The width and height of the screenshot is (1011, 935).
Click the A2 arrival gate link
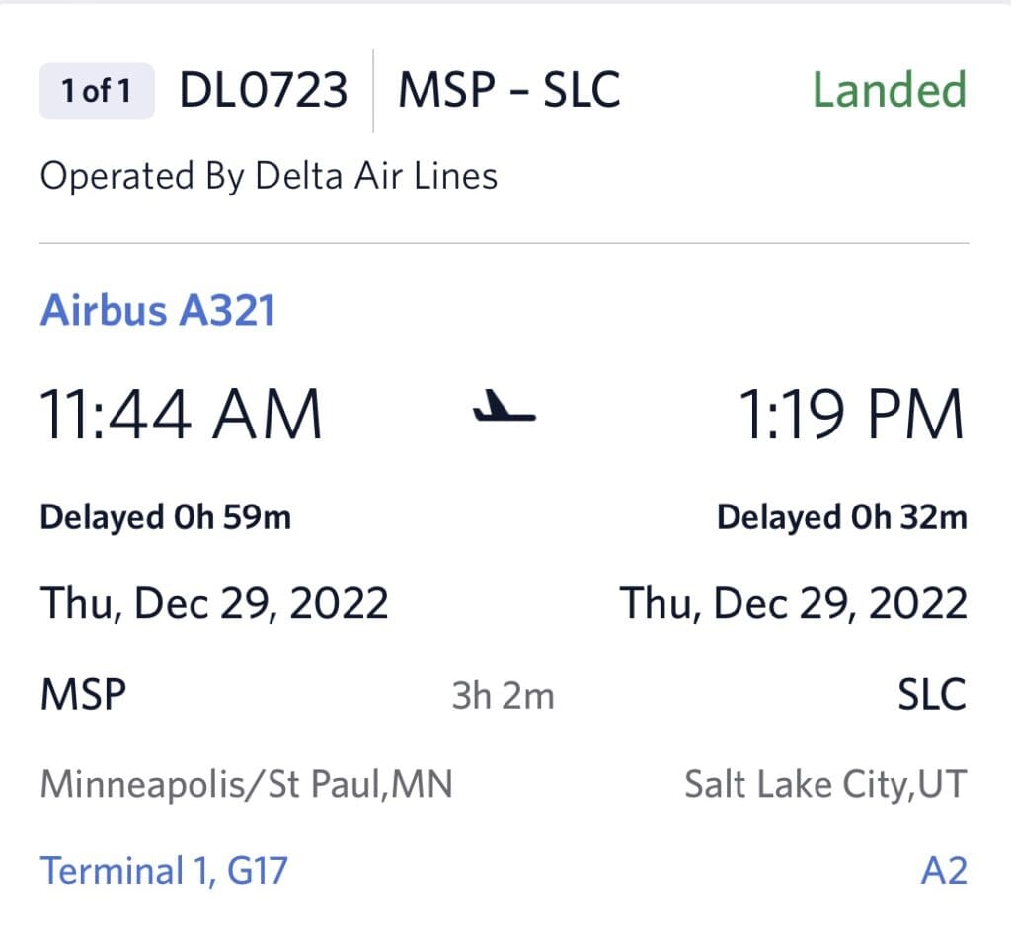click(x=946, y=870)
